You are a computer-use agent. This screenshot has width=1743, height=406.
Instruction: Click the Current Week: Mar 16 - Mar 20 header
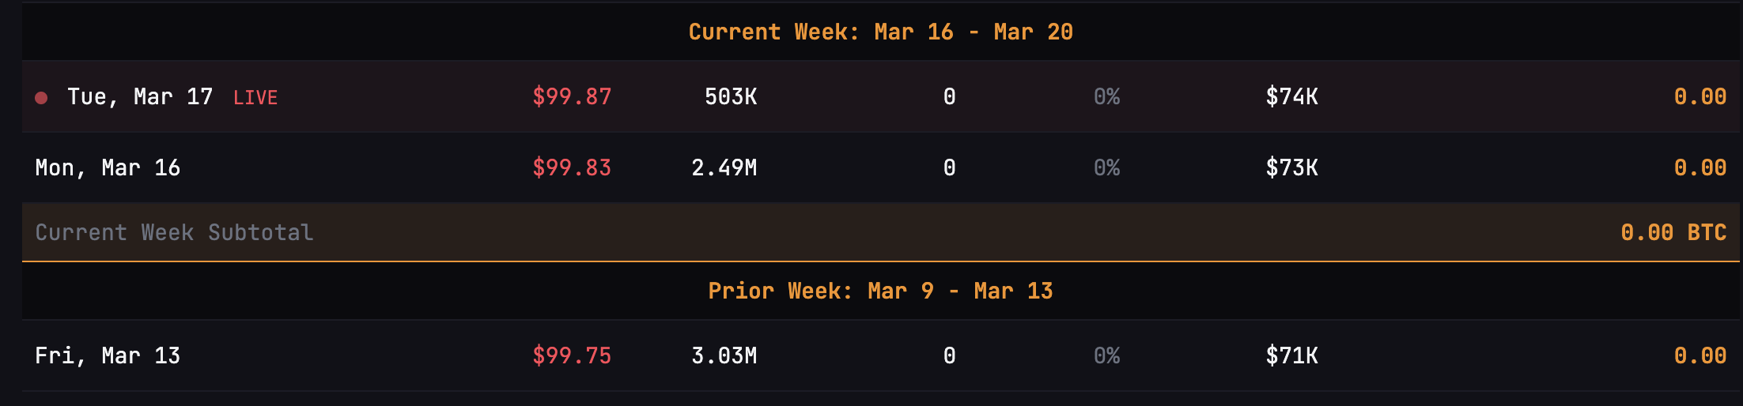tap(880, 32)
